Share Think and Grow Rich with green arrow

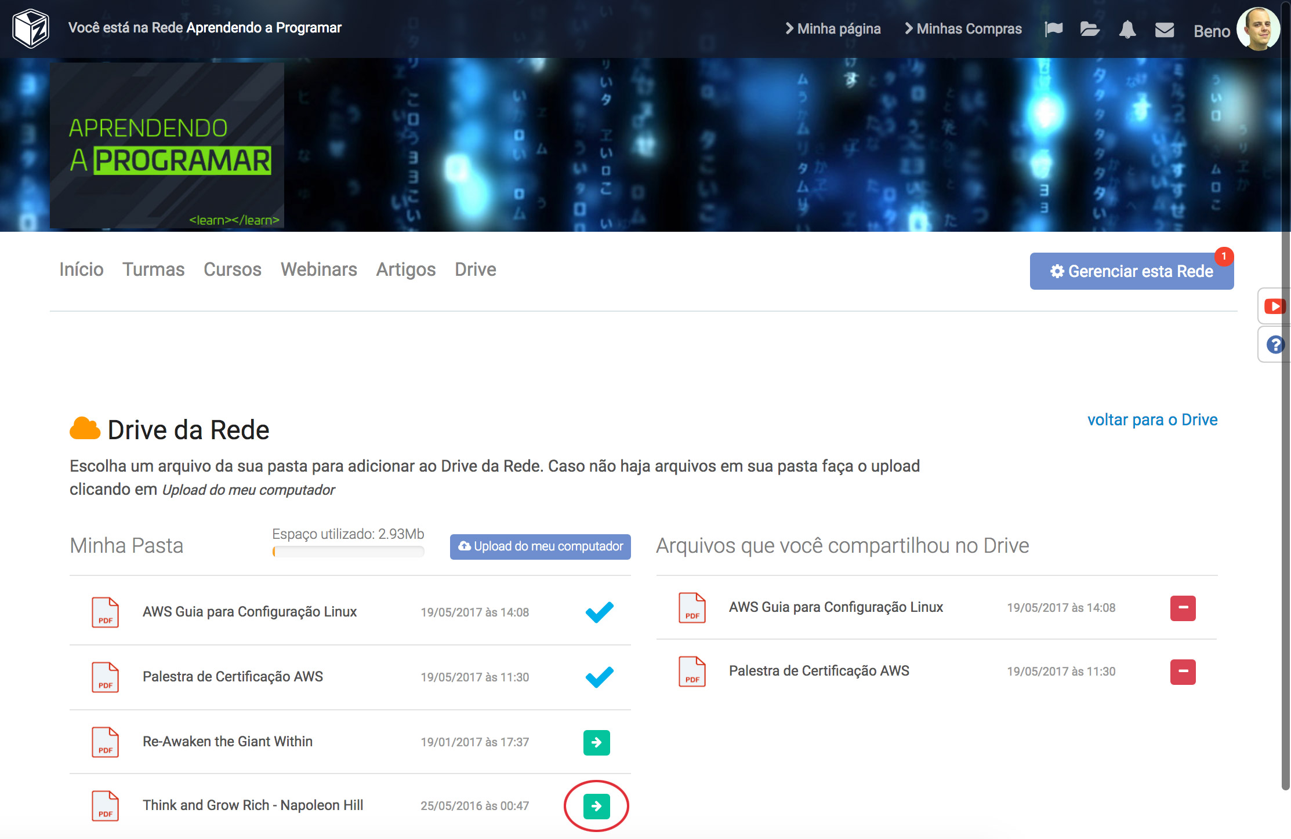(x=596, y=806)
